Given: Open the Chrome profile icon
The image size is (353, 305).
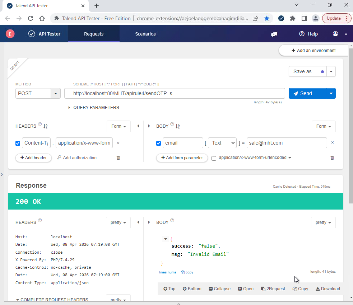Looking at the screenshot, I should 316,18.
